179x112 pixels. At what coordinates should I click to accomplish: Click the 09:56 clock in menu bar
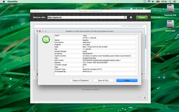(164, 1)
